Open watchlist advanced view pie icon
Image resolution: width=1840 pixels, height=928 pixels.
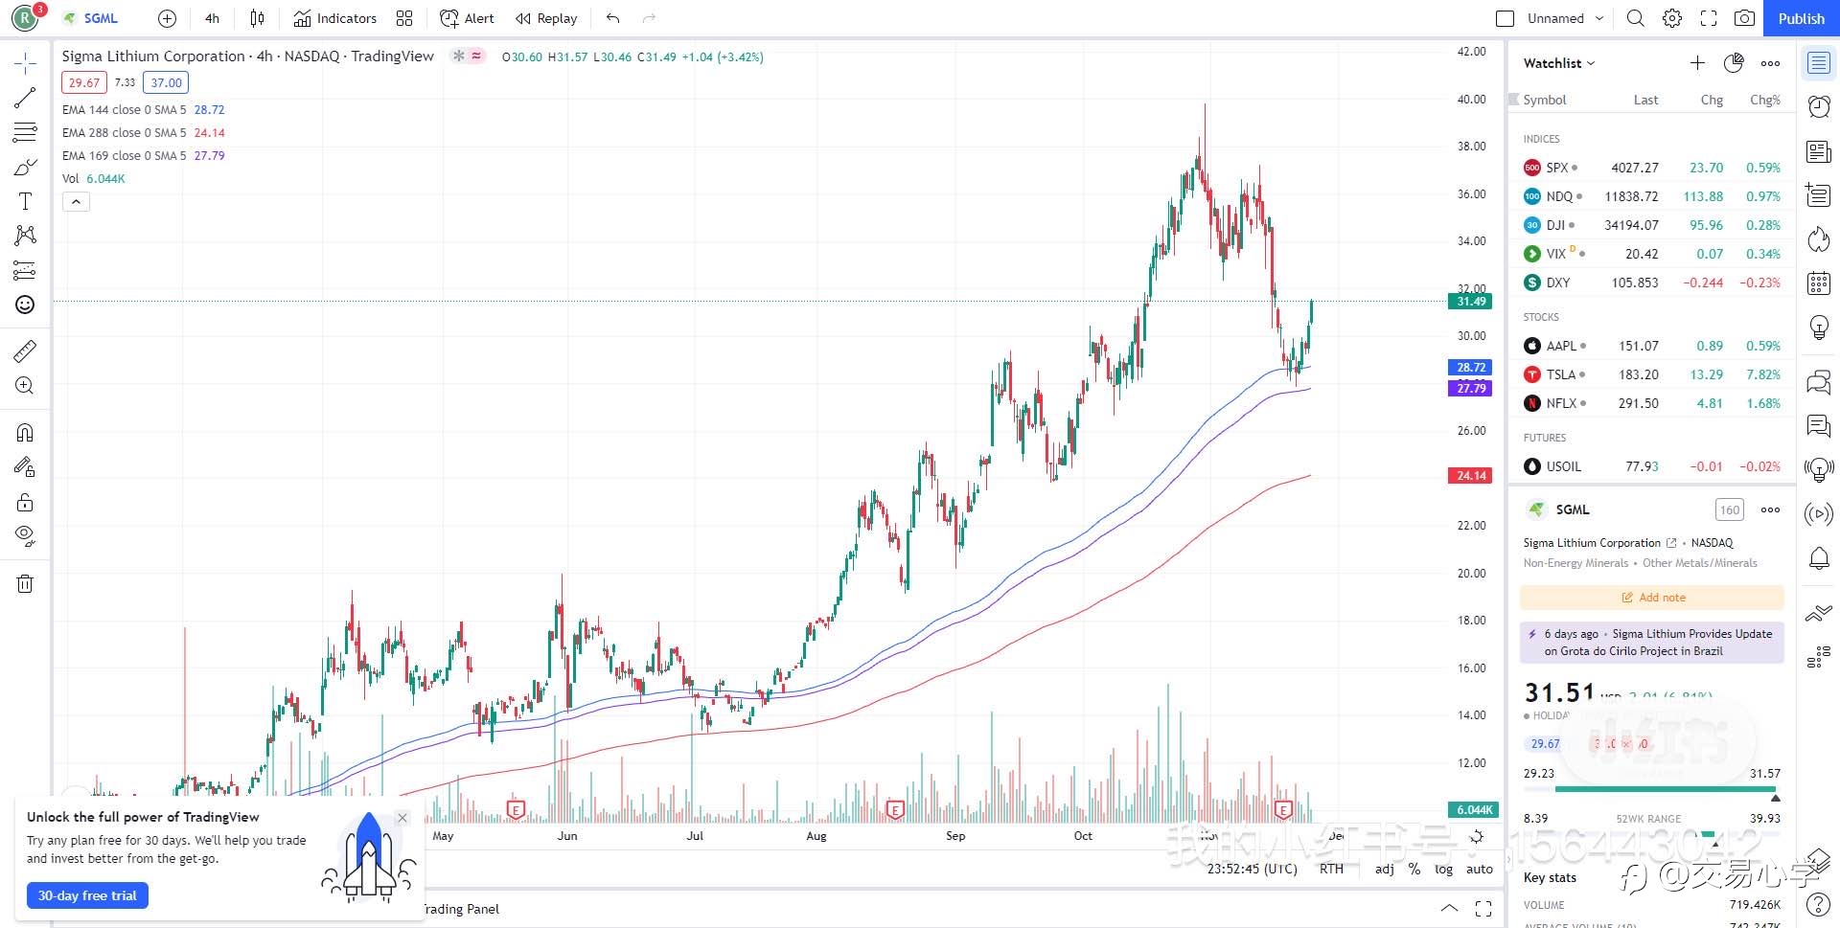point(1734,63)
